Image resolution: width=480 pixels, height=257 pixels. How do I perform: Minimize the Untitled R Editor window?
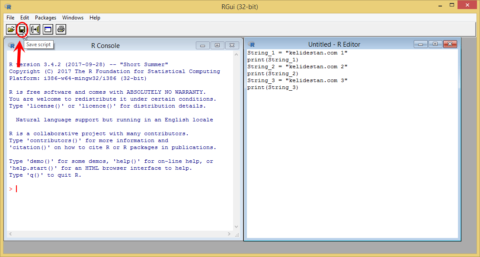pyautogui.click(x=421, y=44)
